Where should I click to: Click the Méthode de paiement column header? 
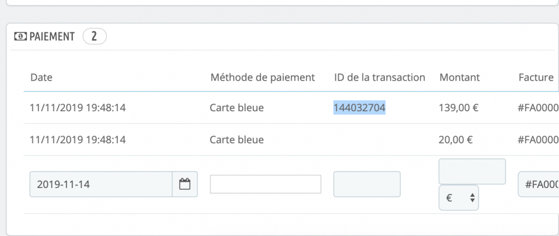262,77
